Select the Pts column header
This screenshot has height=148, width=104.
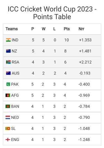pos(67,29)
